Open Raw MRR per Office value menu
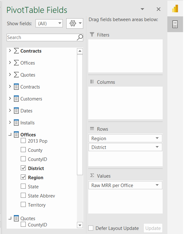 coord(157,185)
